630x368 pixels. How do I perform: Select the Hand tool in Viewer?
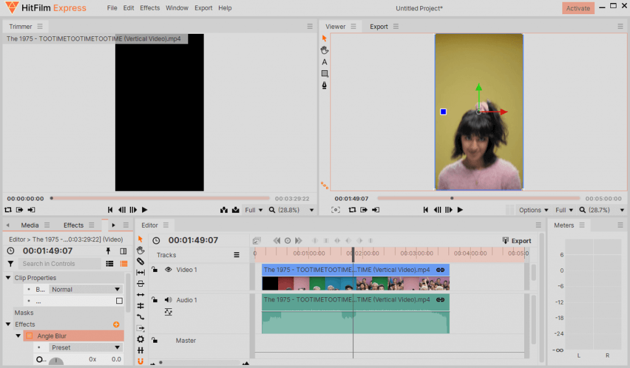(324, 50)
